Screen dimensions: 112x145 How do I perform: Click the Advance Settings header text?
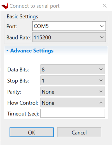[x=32, y=51]
